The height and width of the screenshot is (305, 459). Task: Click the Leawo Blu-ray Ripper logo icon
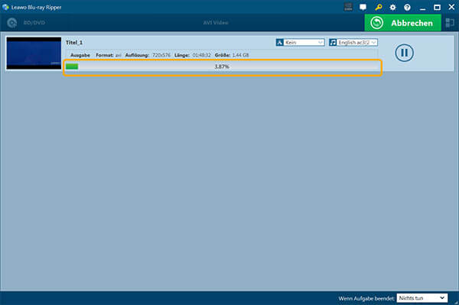(5, 7)
